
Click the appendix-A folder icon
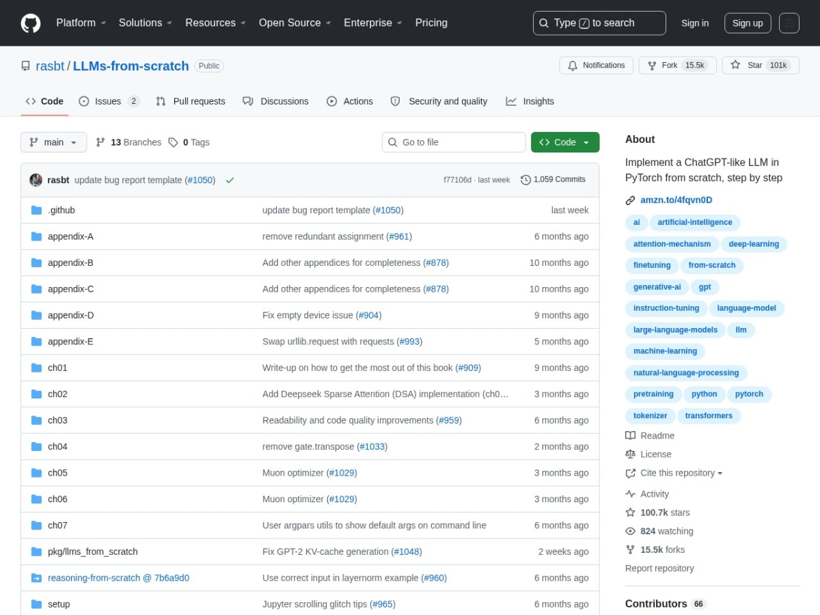(x=36, y=236)
